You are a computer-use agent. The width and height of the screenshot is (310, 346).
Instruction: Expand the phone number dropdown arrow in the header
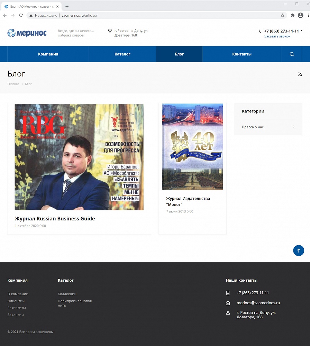click(x=301, y=31)
